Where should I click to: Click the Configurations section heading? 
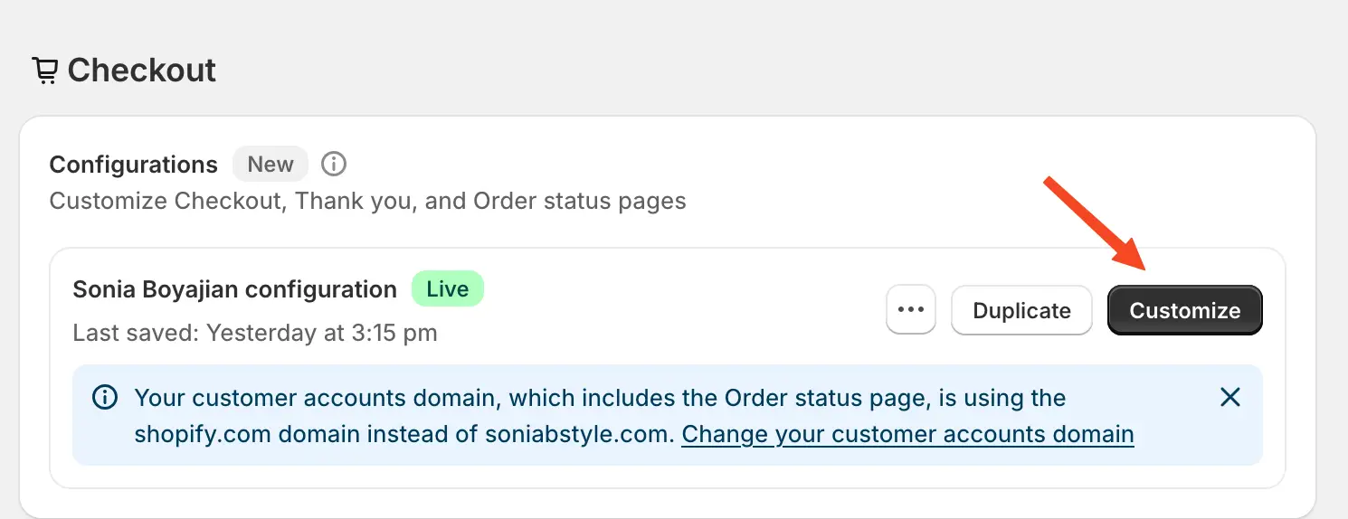coord(133,165)
